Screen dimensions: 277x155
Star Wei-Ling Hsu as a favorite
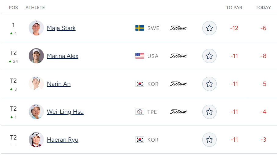[x=209, y=112]
